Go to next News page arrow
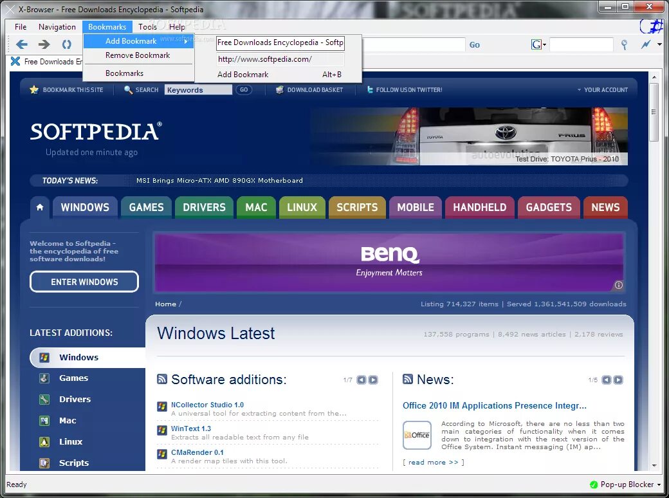The image size is (669, 498). point(618,380)
